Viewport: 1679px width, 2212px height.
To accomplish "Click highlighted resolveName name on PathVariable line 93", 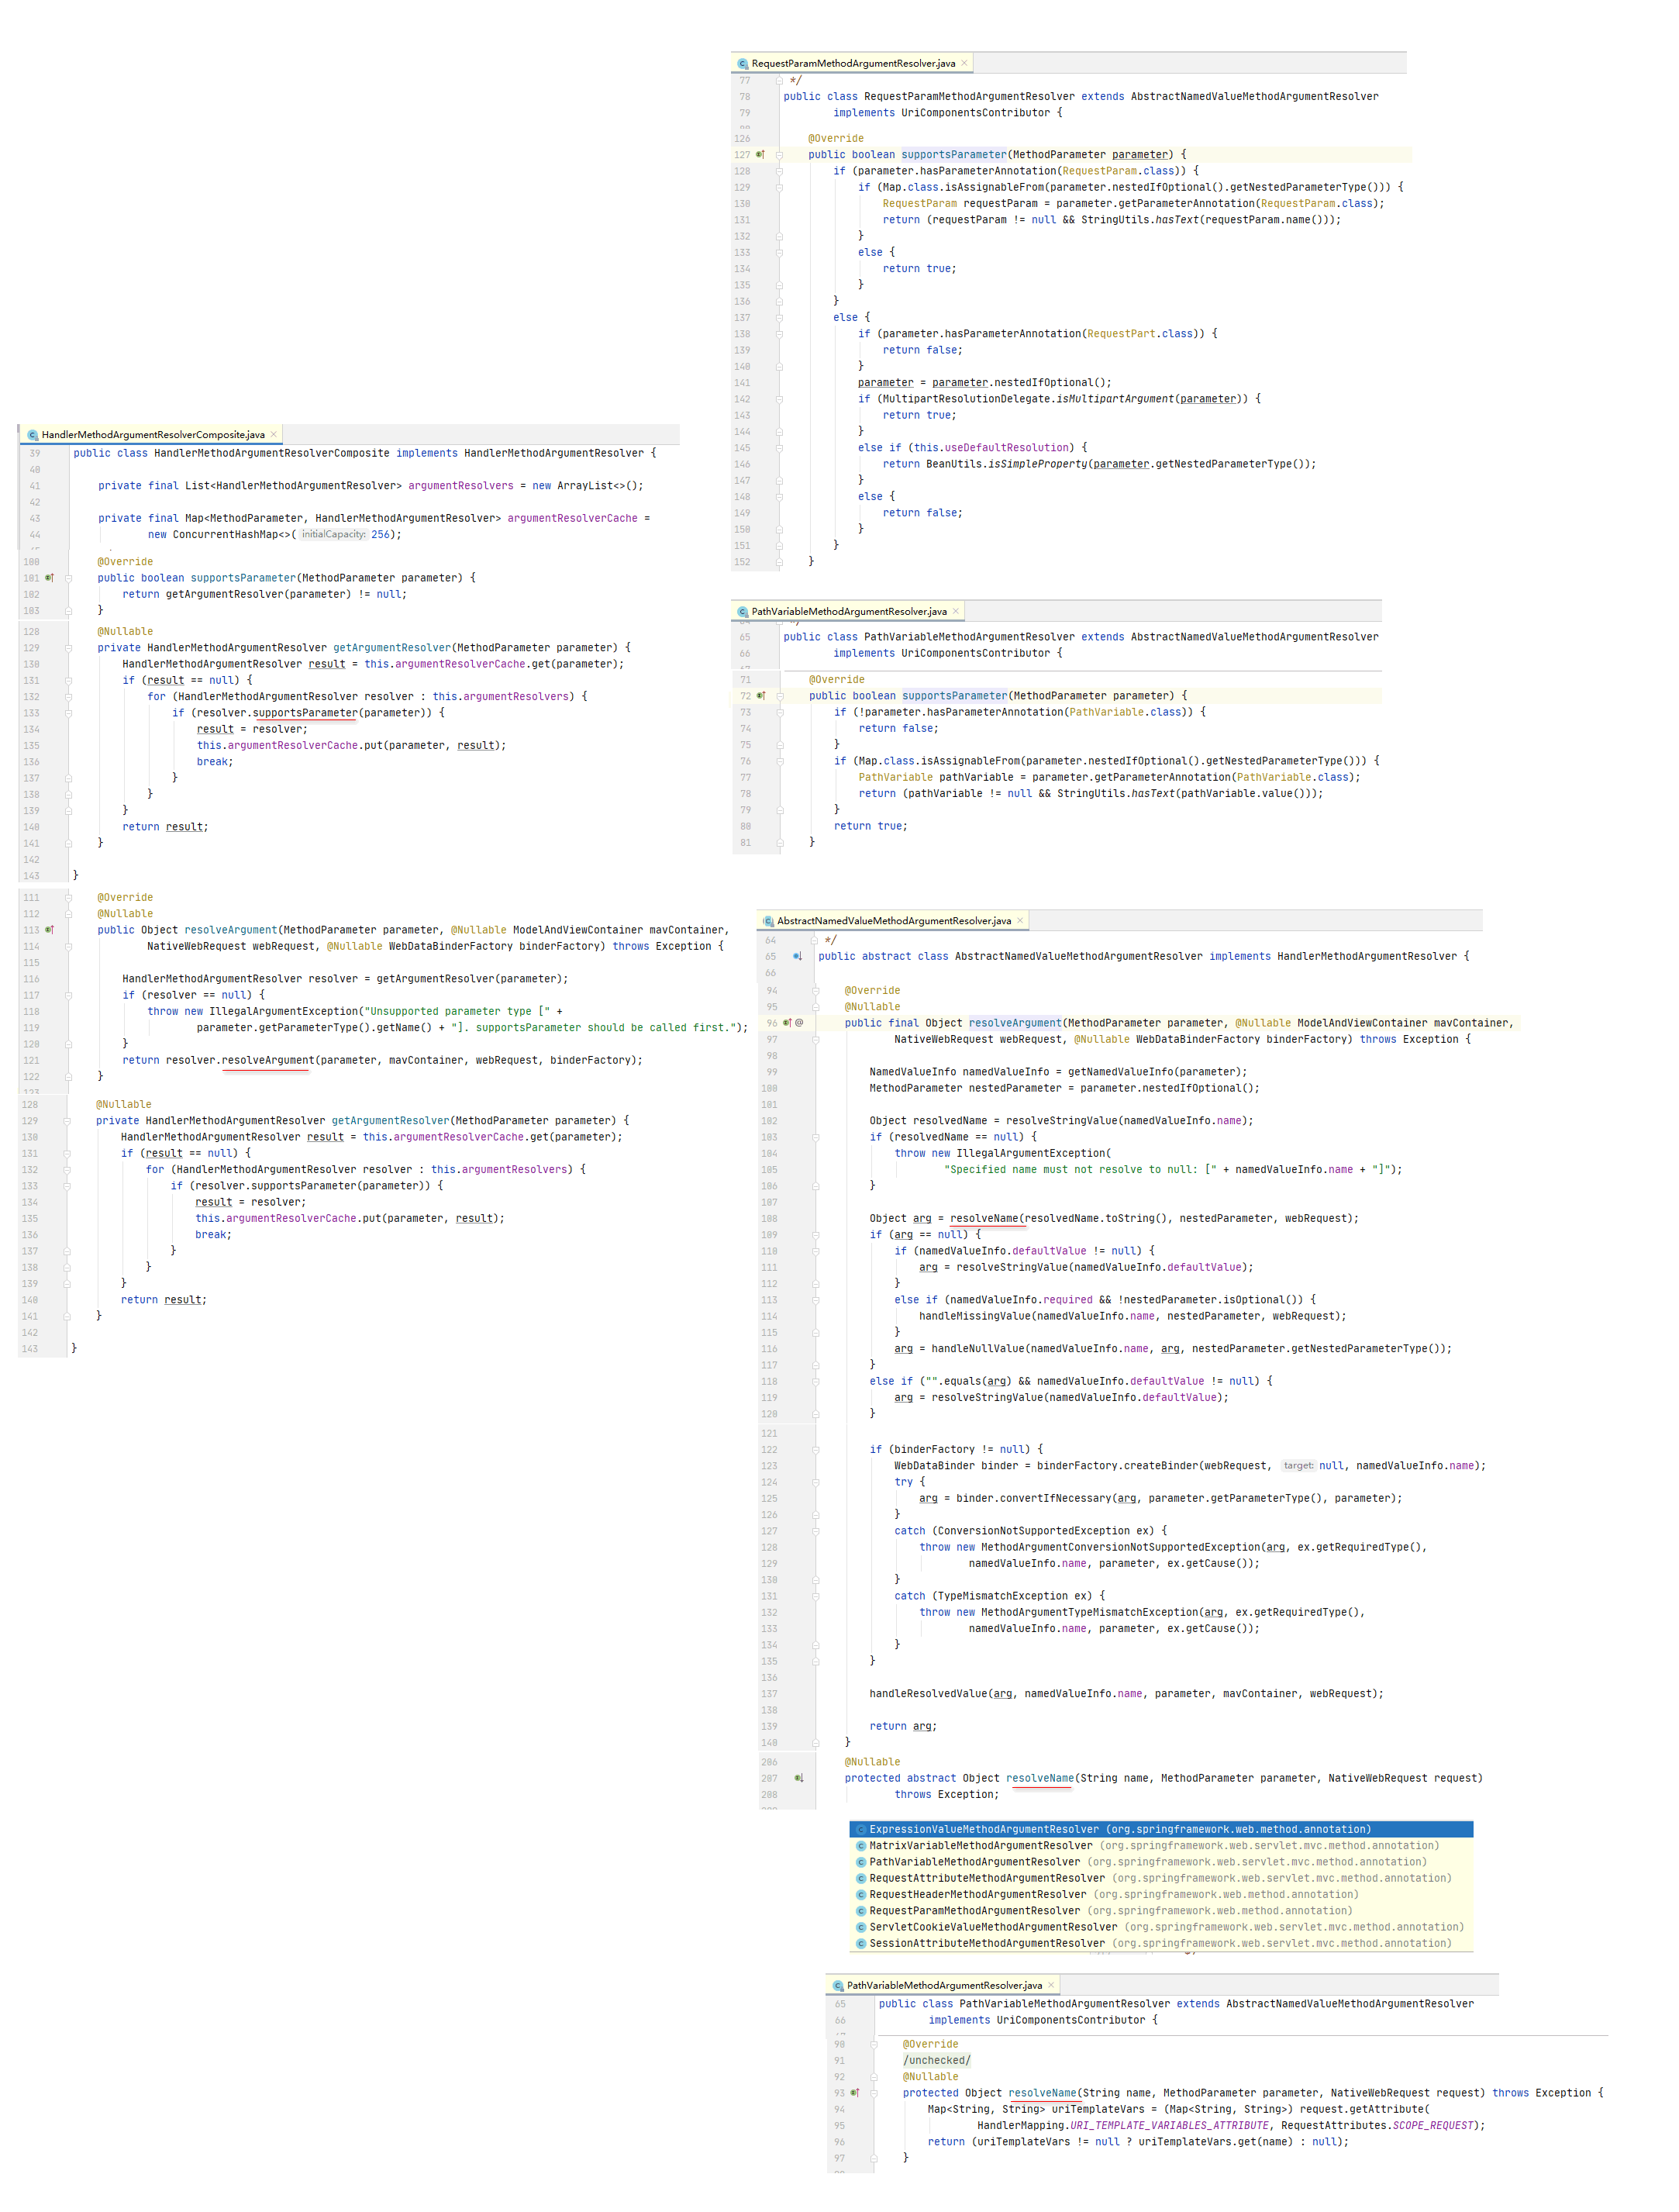I will coord(1042,2092).
